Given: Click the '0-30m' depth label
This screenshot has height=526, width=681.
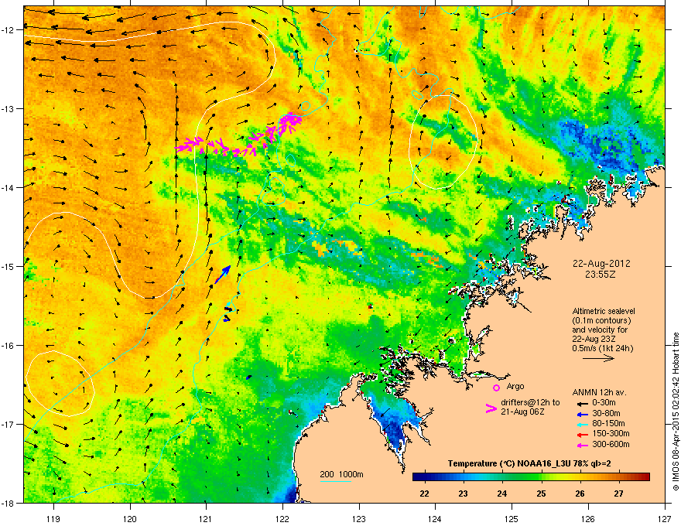Looking at the screenshot, I should (x=604, y=403).
